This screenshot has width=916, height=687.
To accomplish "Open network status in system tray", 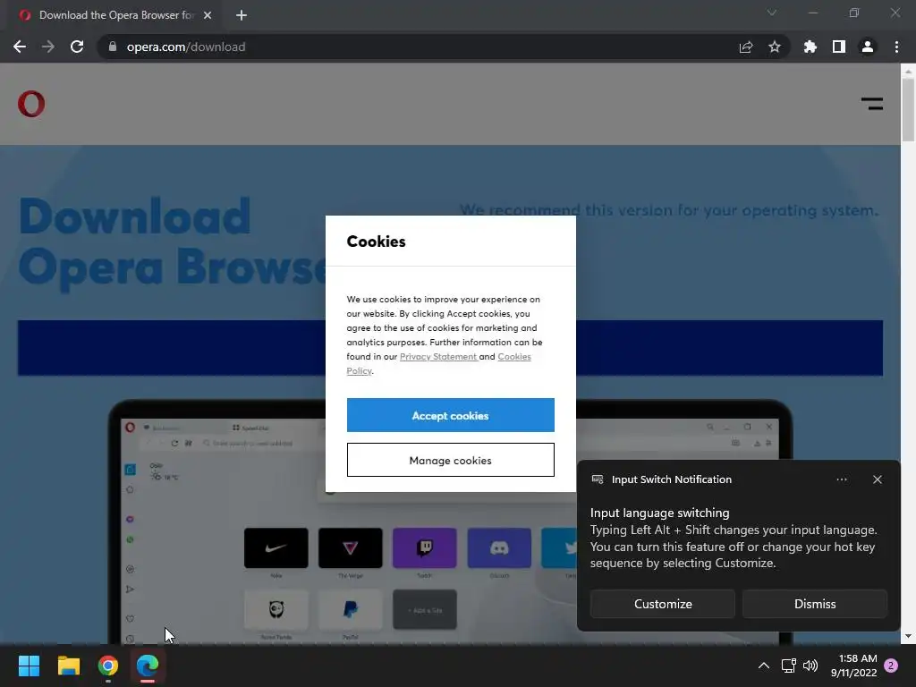I will [789, 666].
